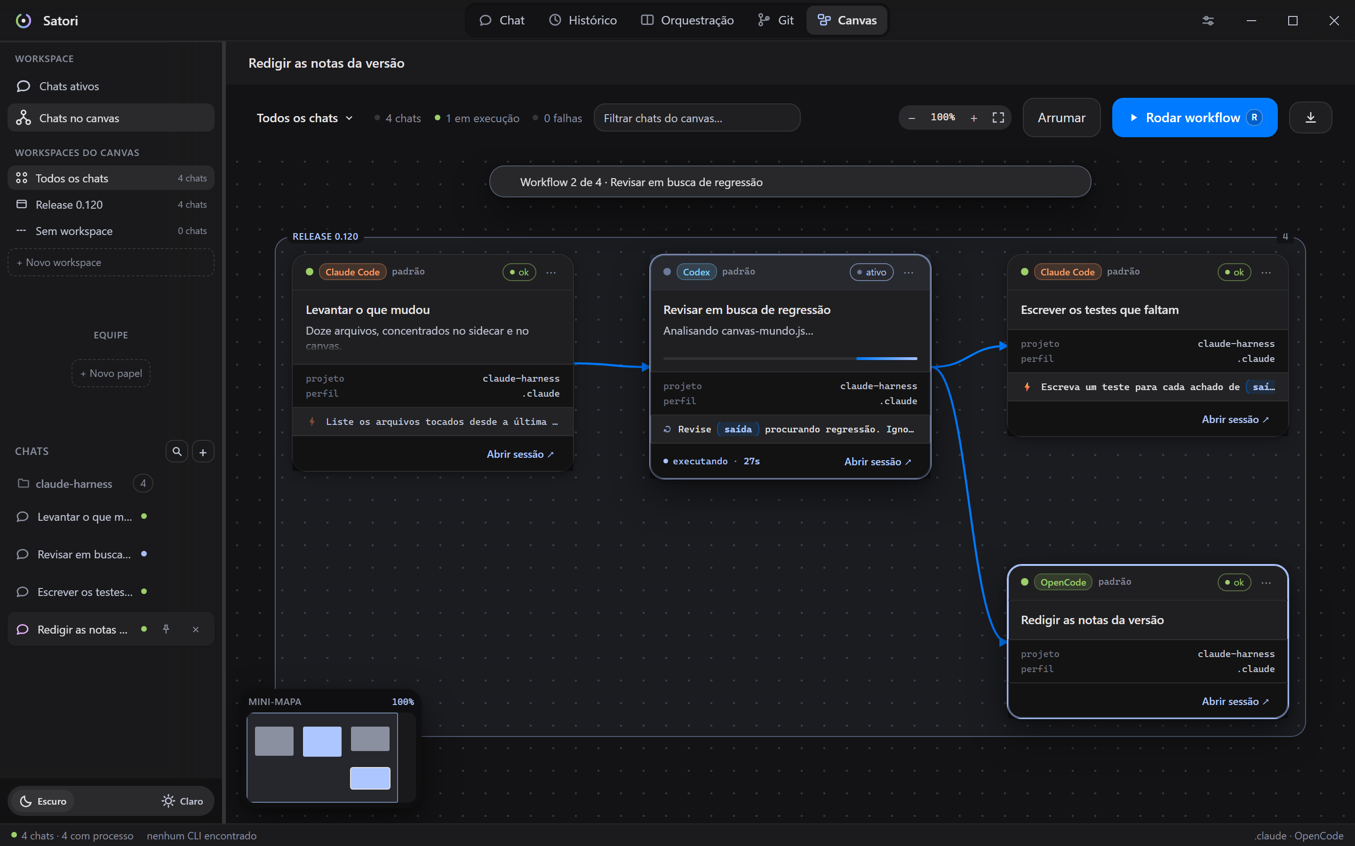
Task: Click the play icon on Rodar workflow
Action: (1134, 117)
